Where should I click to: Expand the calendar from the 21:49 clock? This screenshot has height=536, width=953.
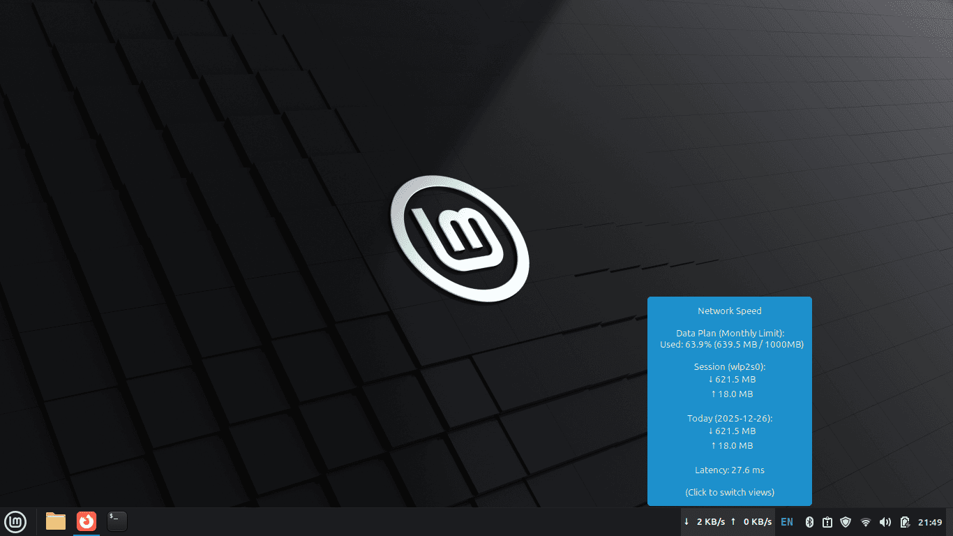pos(930,522)
